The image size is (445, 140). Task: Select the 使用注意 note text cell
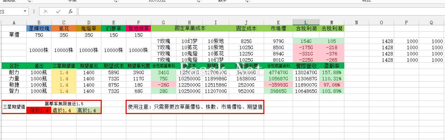point(195,107)
